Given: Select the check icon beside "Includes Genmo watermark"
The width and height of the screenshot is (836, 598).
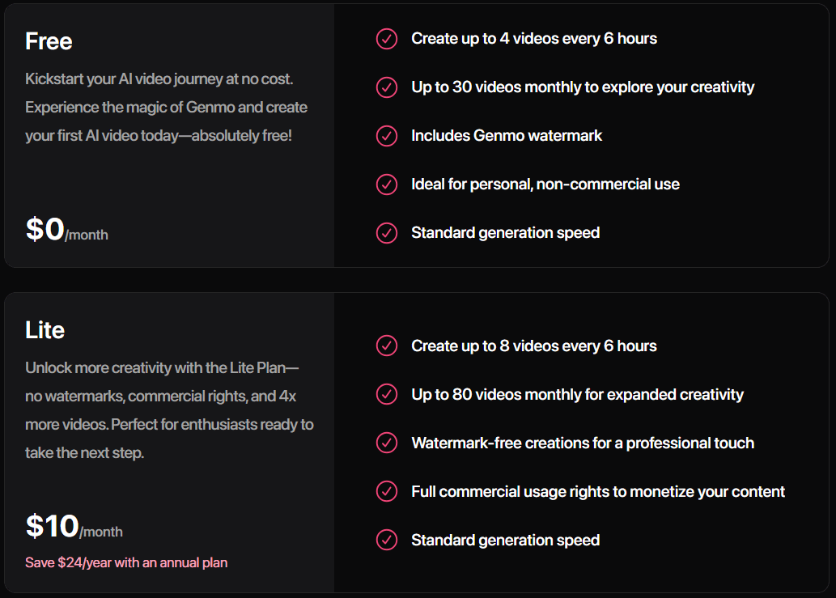Looking at the screenshot, I should tap(387, 136).
